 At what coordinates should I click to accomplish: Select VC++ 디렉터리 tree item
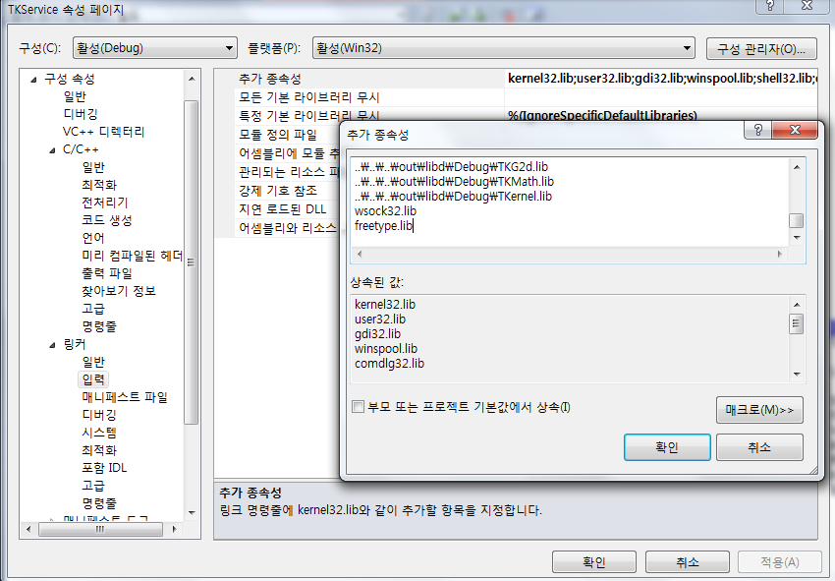tap(103, 132)
